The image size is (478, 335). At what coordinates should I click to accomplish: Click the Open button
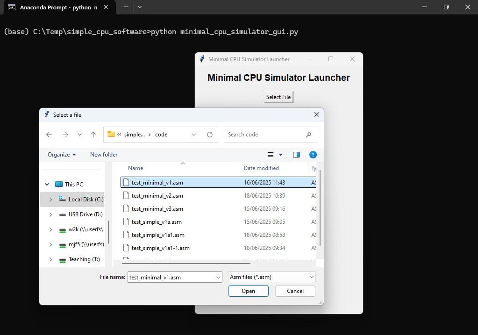pos(248,291)
